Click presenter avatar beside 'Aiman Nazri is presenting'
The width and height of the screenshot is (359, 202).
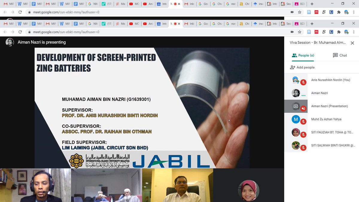click(x=10, y=42)
